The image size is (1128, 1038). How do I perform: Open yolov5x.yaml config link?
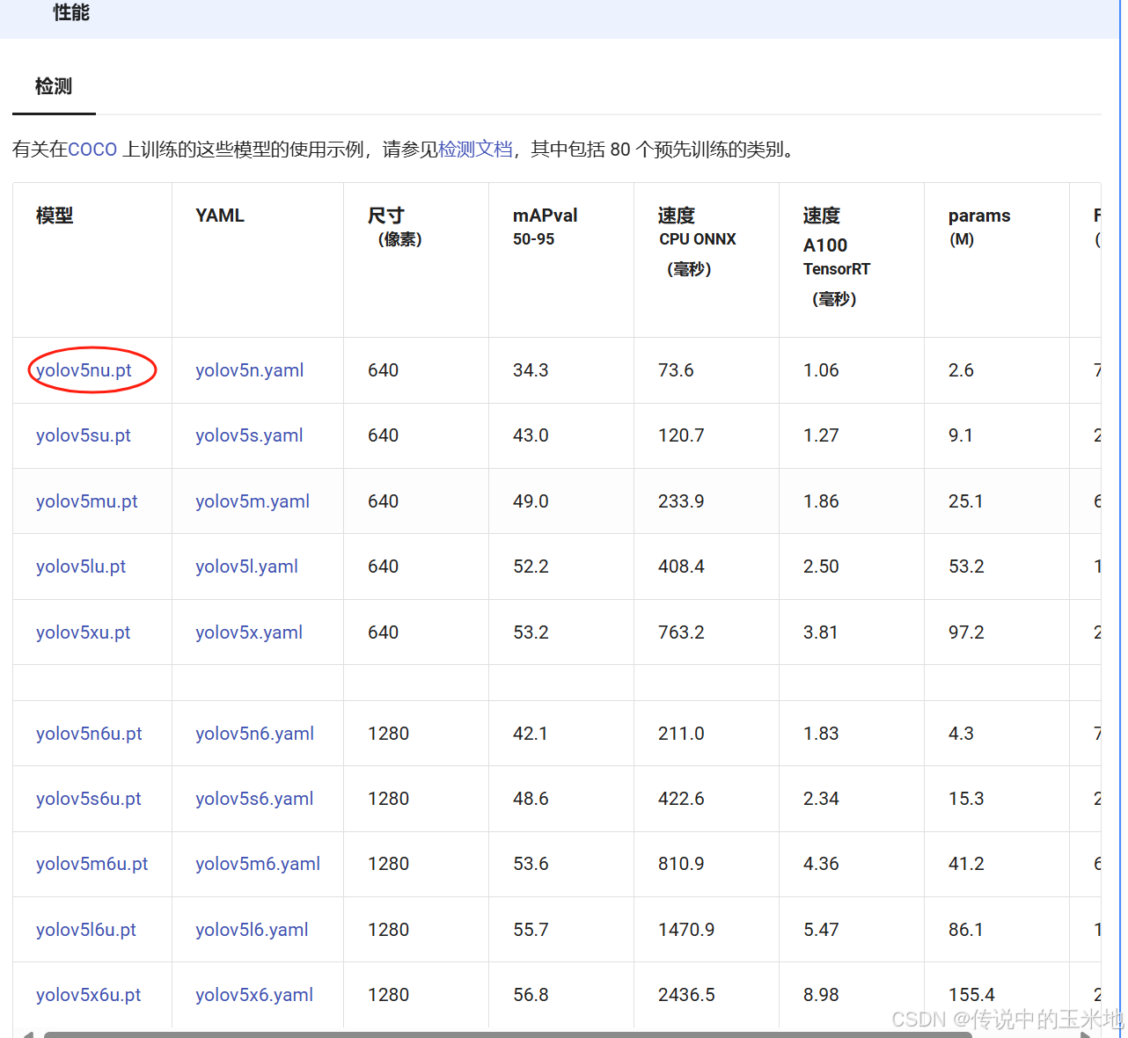point(249,632)
